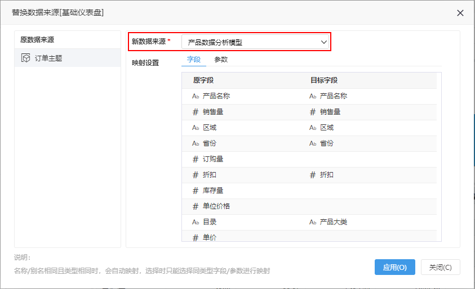Open the empty target field for 订购量

372,159
